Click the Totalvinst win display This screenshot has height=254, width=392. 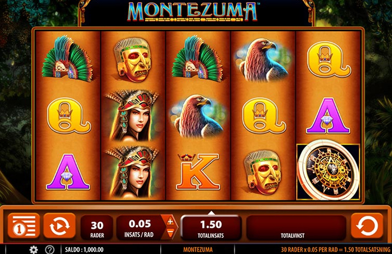coord(296,228)
